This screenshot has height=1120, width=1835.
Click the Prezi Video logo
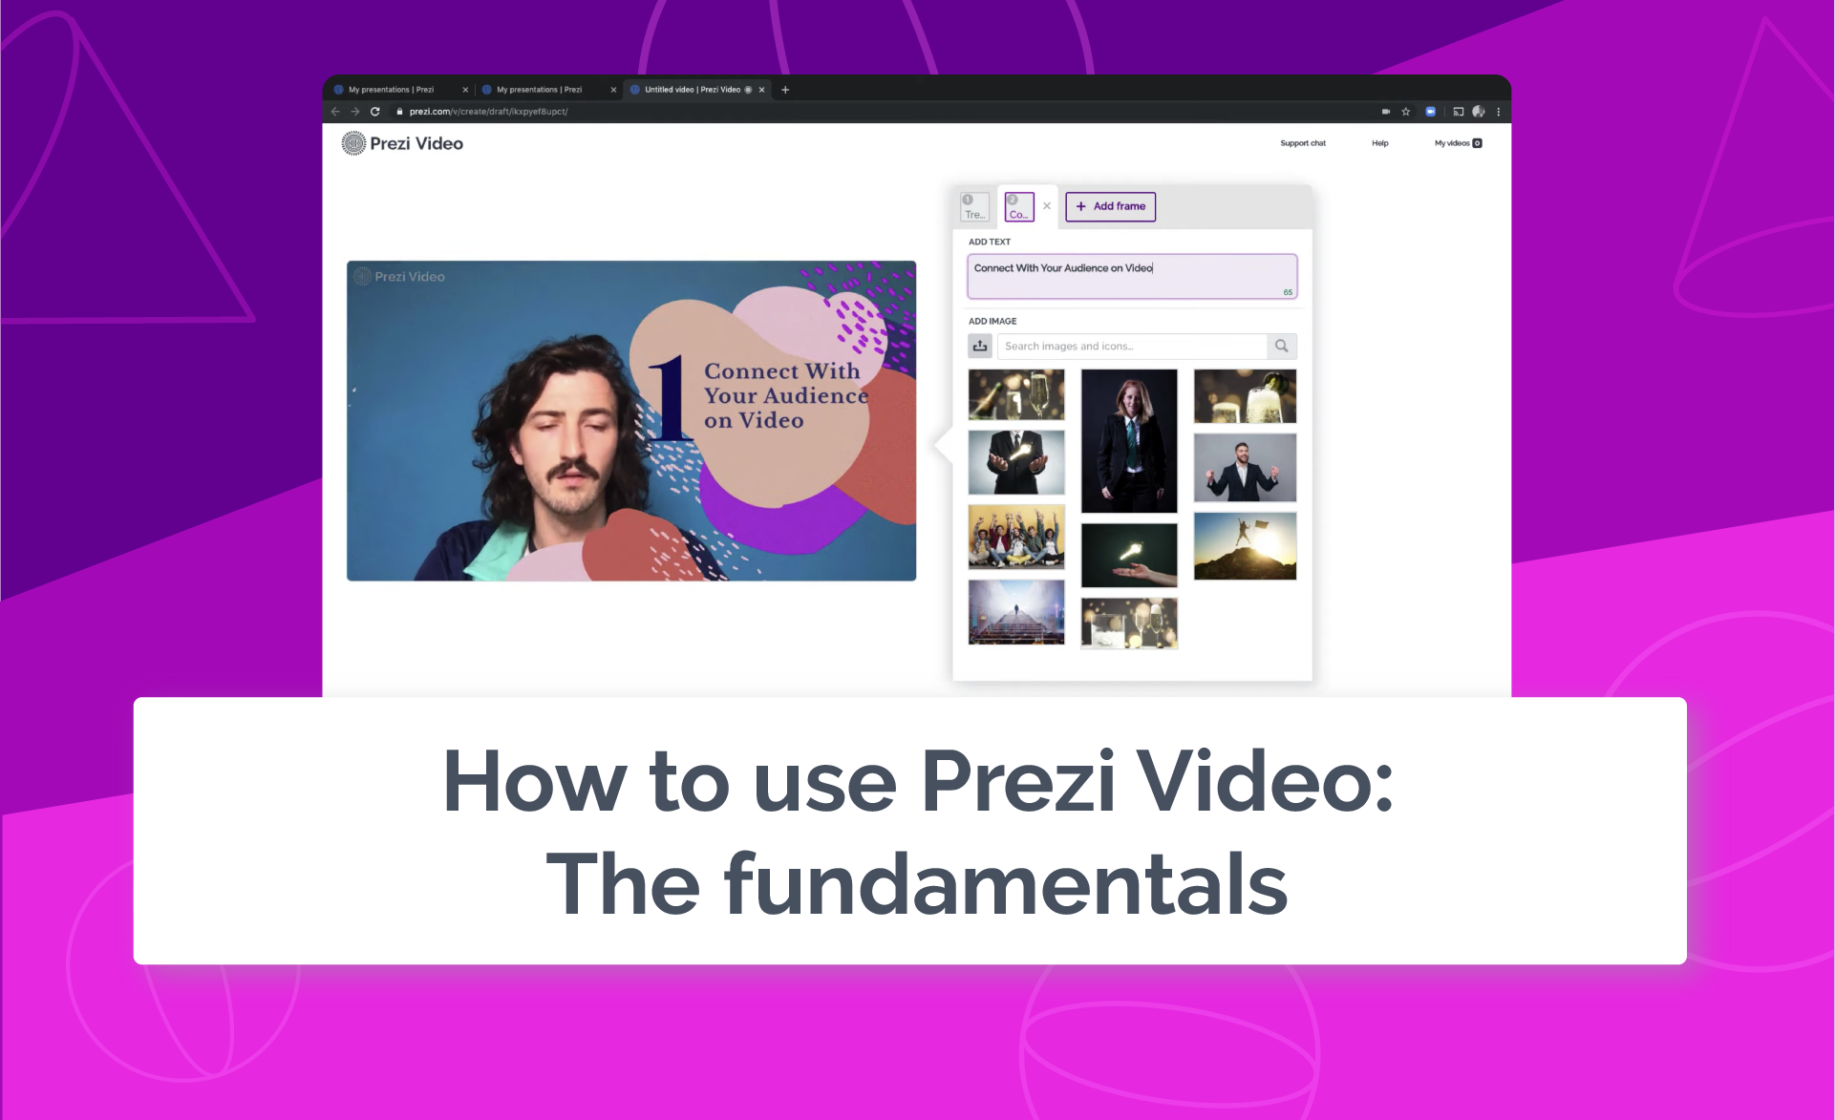coord(402,143)
